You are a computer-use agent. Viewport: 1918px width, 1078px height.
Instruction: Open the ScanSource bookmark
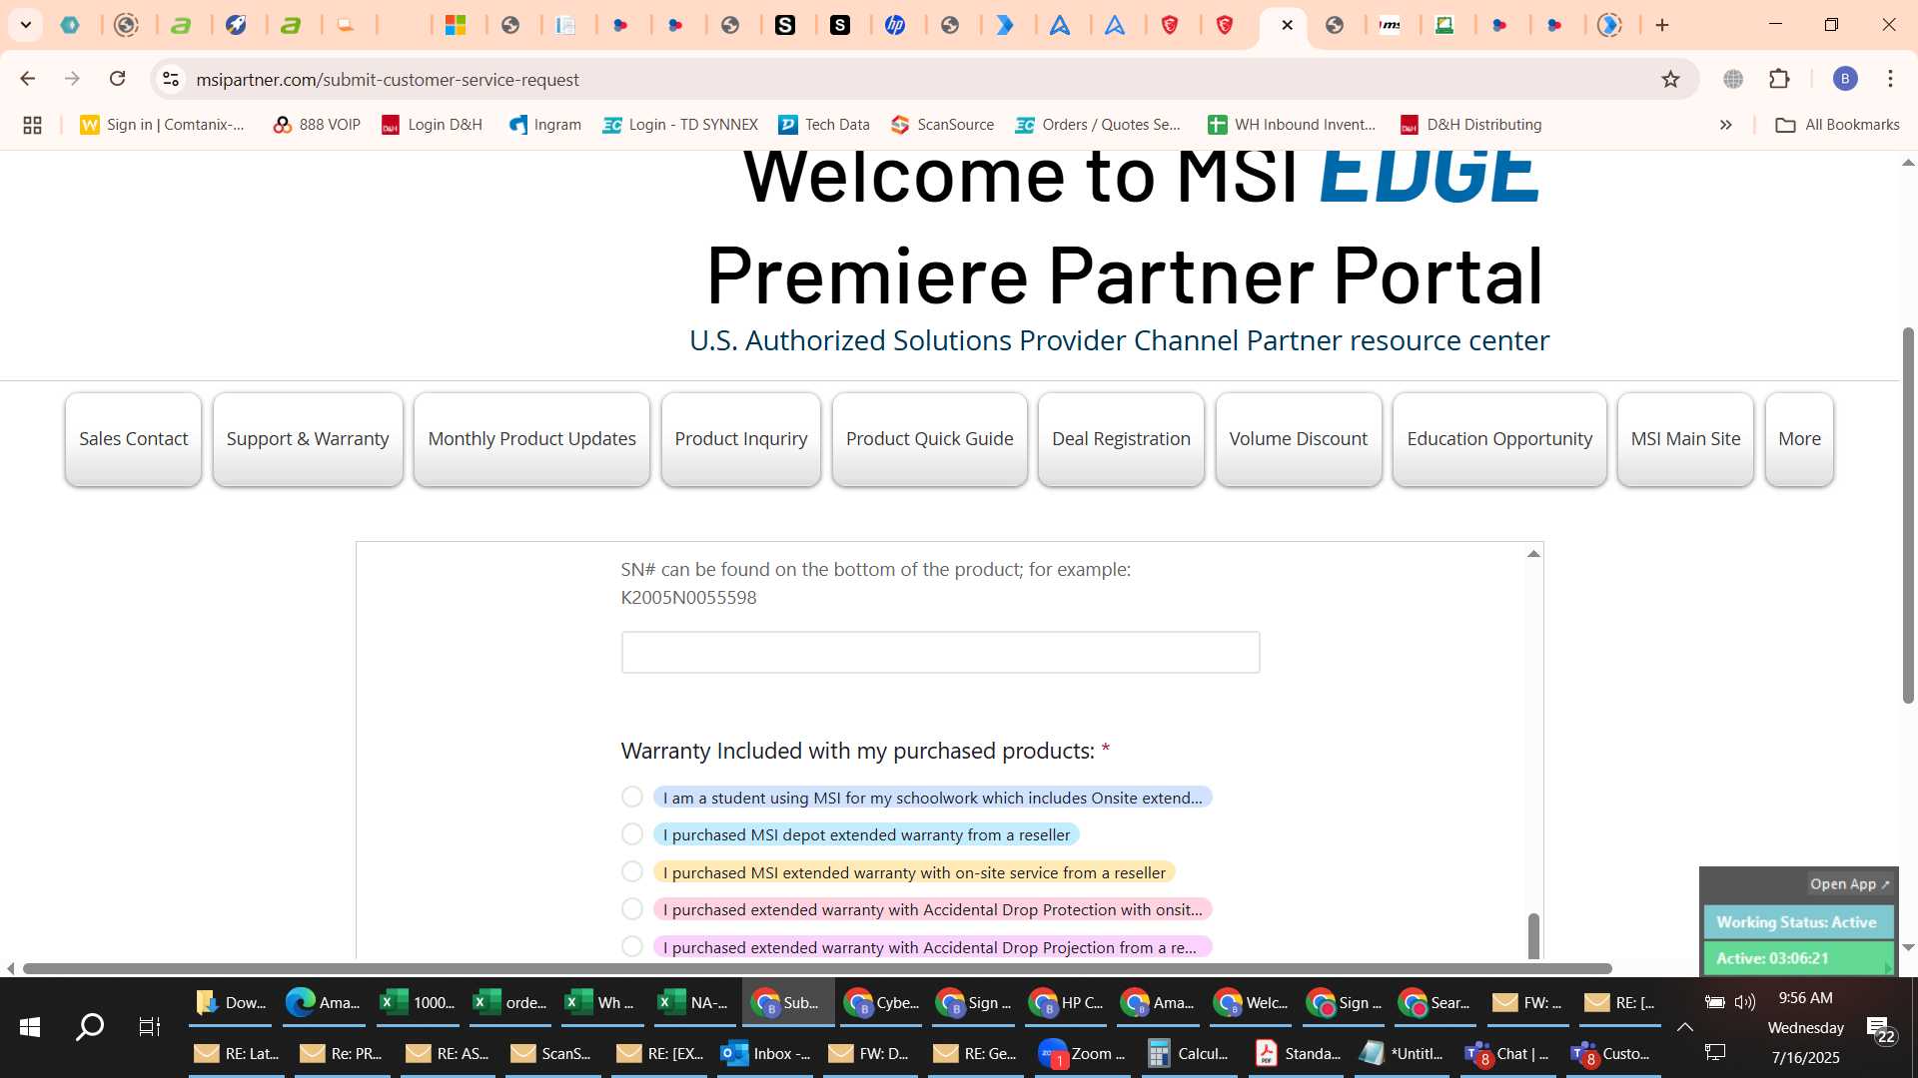click(943, 125)
